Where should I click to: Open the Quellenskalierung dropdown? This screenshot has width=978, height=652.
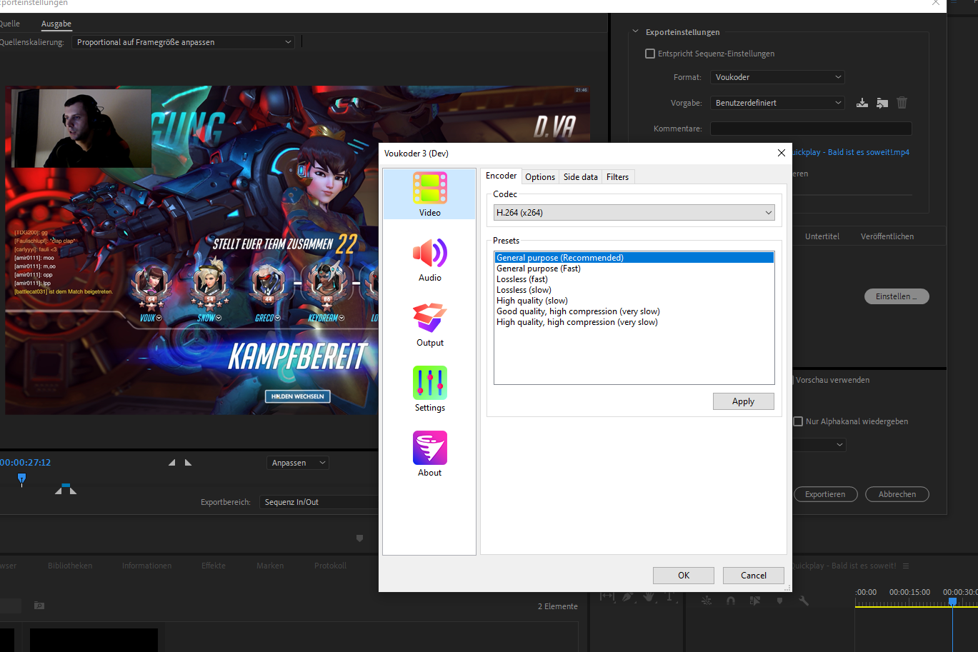[x=183, y=42]
